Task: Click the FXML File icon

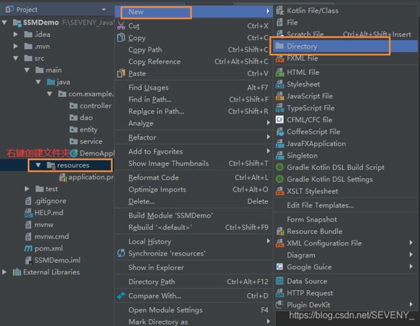Action: pos(280,58)
